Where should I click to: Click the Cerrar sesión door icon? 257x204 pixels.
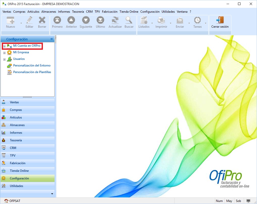220,20
